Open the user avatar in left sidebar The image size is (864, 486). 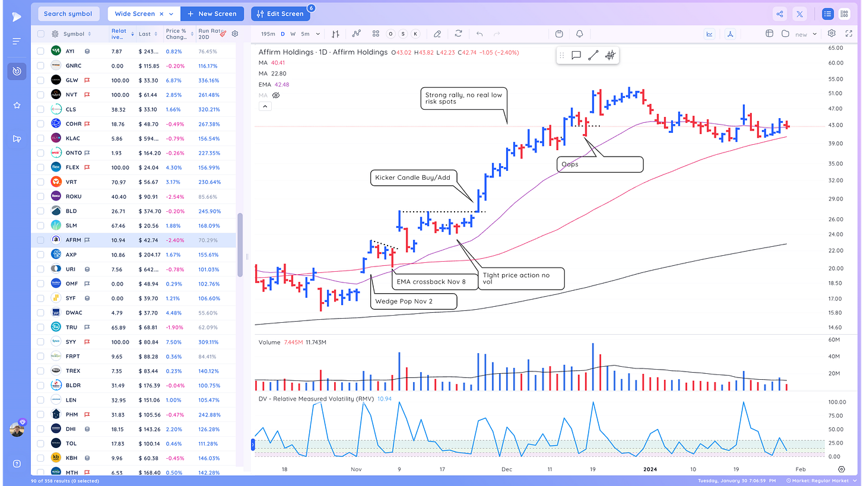pos(17,430)
